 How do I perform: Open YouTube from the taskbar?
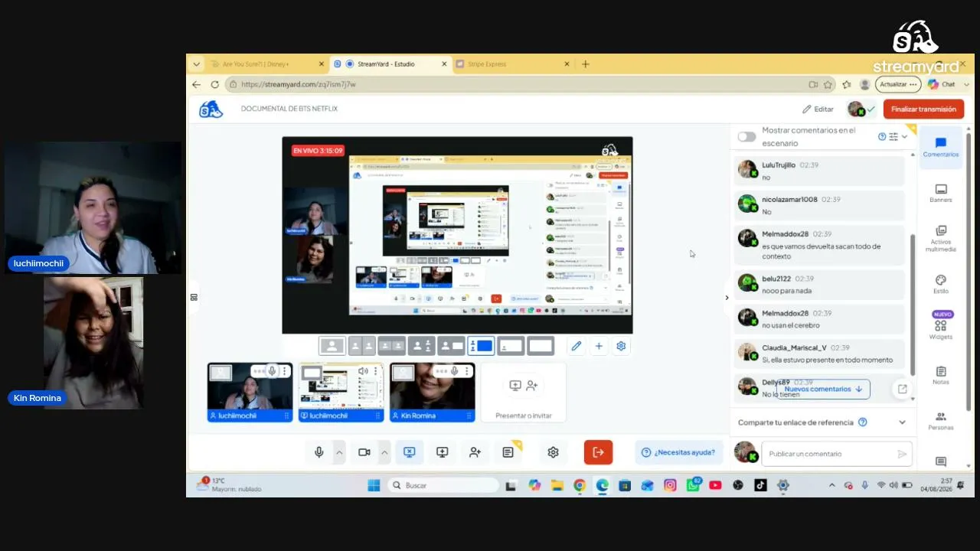tap(715, 485)
